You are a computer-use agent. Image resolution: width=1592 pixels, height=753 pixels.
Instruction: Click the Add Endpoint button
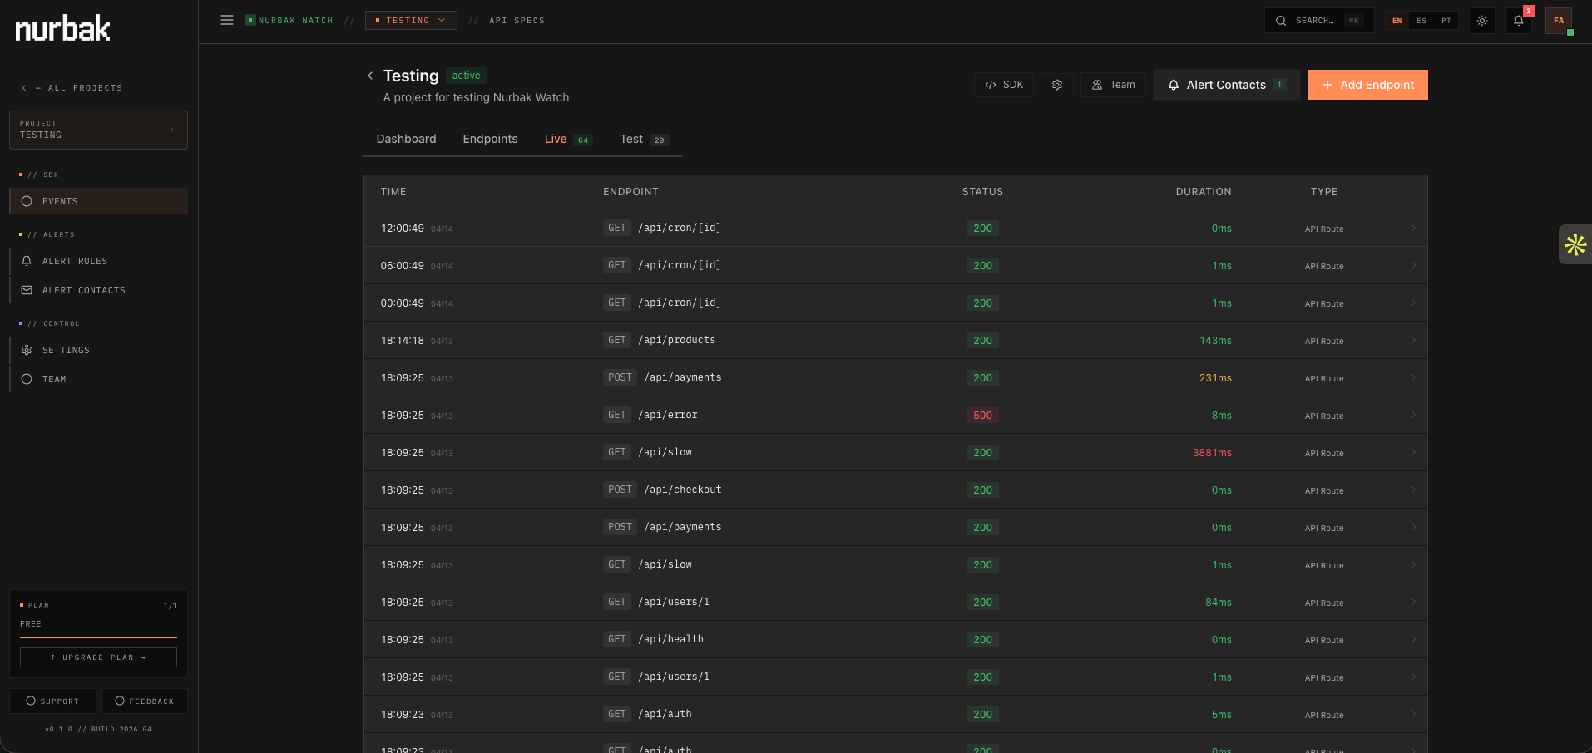coord(1367,85)
